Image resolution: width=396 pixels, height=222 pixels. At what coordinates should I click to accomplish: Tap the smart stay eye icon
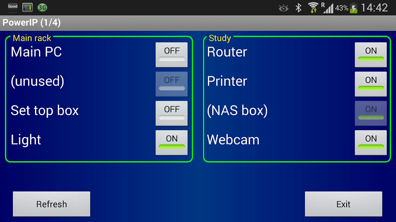point(283,8)
